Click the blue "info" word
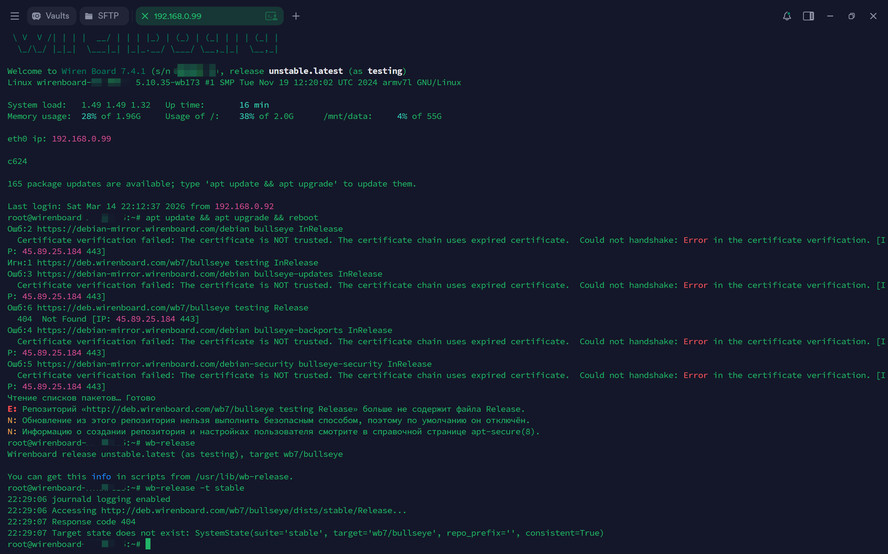 101,477
